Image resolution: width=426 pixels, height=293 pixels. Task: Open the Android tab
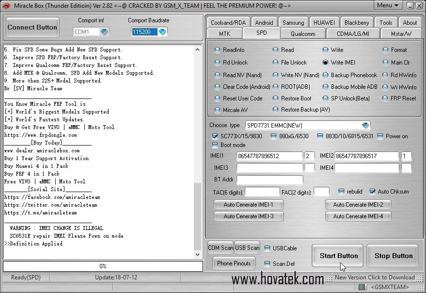click(x=264, y=23)
